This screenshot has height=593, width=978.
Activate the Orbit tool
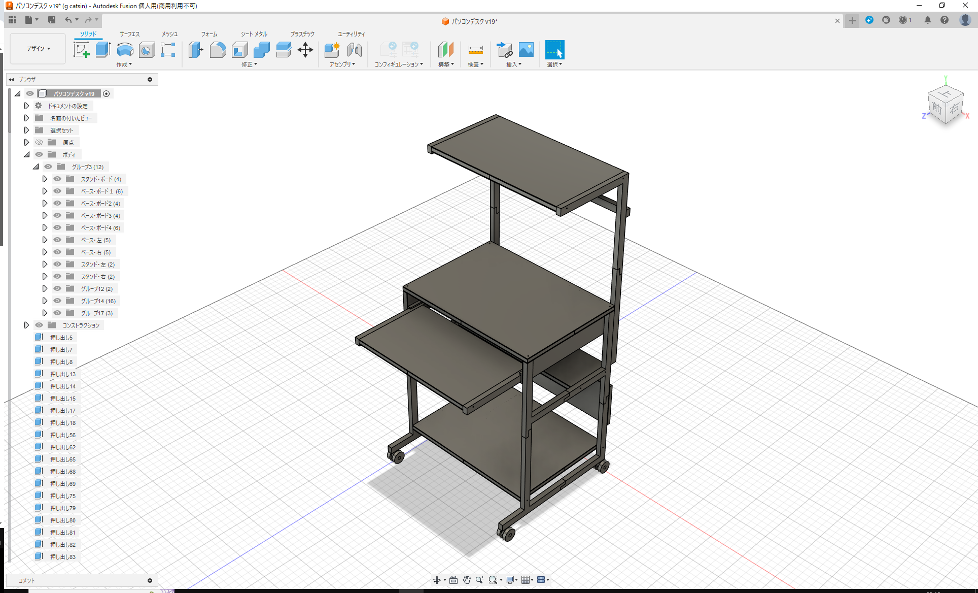437,579
